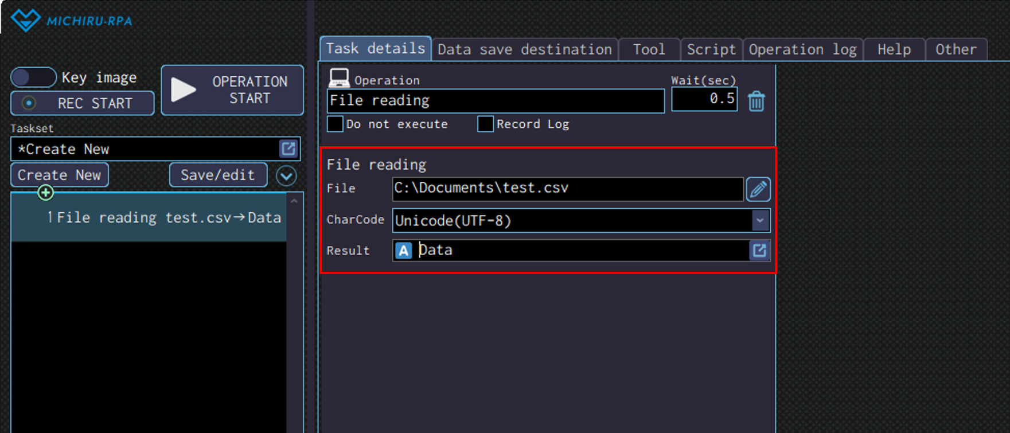Screen dimensions: 1010x433
Task: Check the Do not execute checkbox
Action: [x=335, y=124]
